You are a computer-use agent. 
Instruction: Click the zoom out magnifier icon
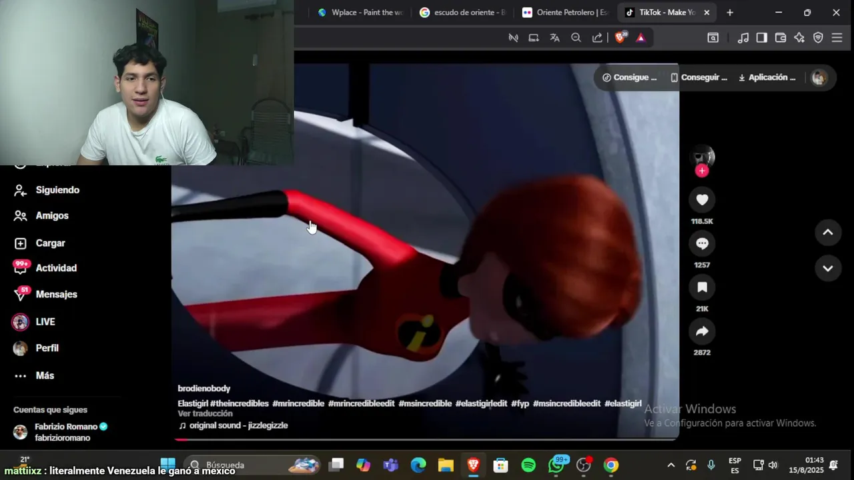pos(576,38)
